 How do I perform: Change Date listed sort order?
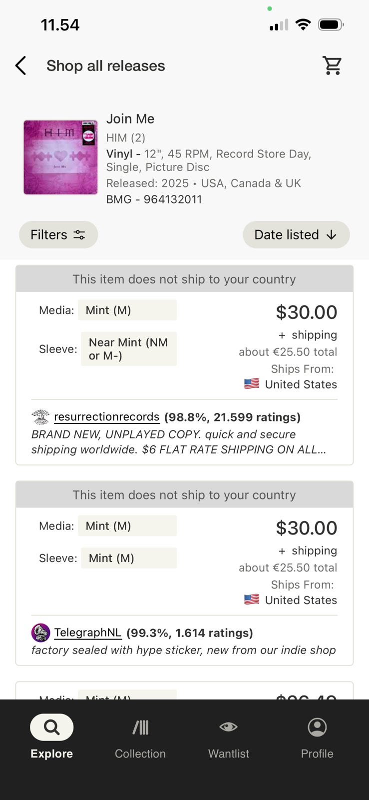[296, 234]
